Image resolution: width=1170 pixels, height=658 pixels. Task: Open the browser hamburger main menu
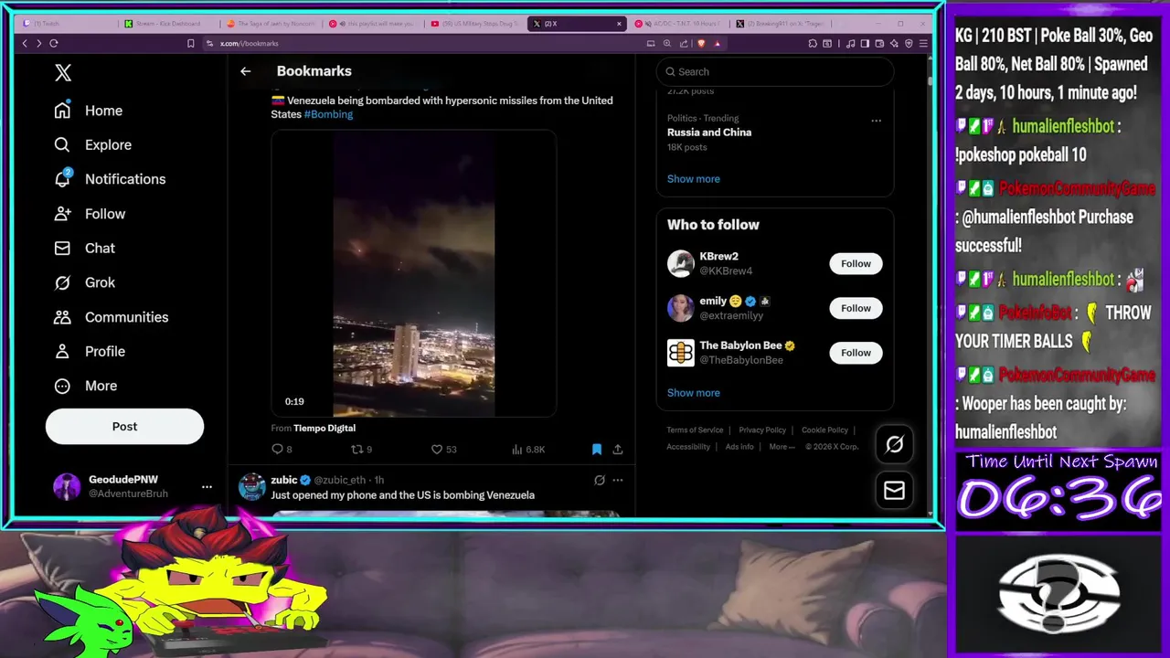click(922, 43)
